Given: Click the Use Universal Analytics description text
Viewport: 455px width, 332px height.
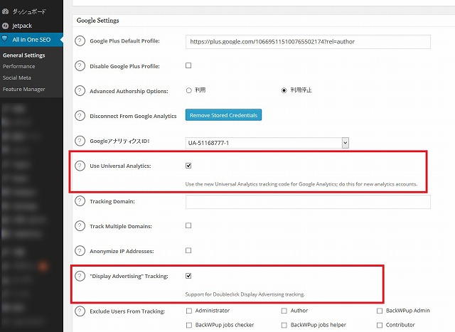Looking at the screenshot, I should tap(301, 184).
